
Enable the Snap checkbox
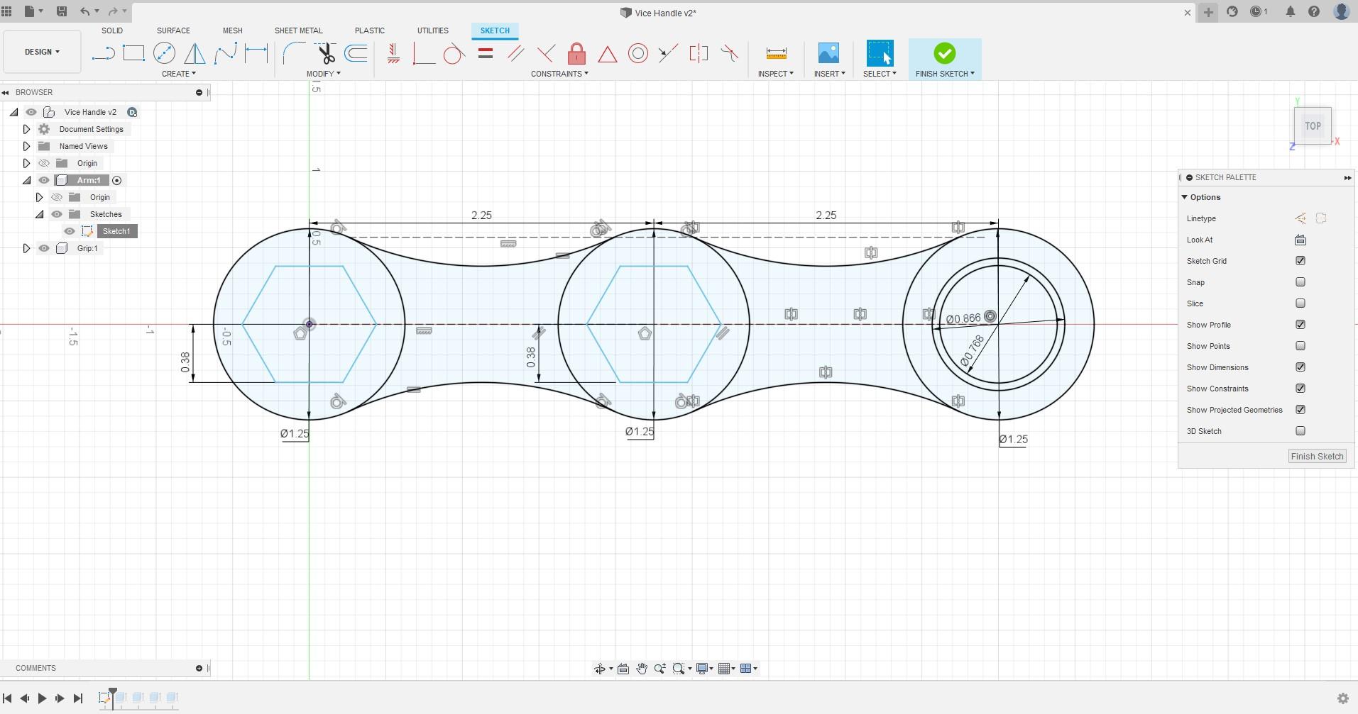(1300, 282)
